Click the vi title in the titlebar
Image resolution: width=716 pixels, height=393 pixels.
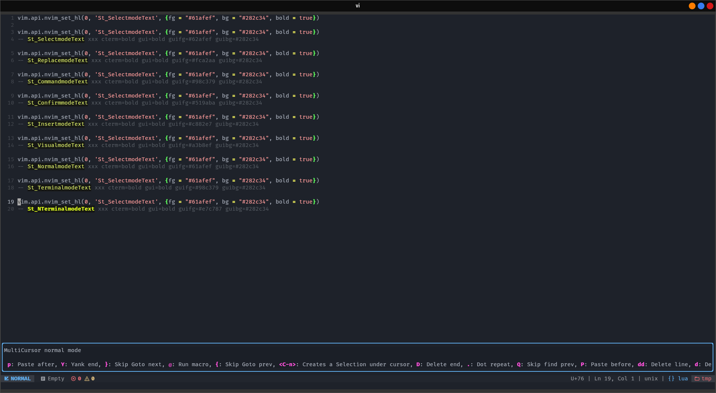(x=358, y=6)
